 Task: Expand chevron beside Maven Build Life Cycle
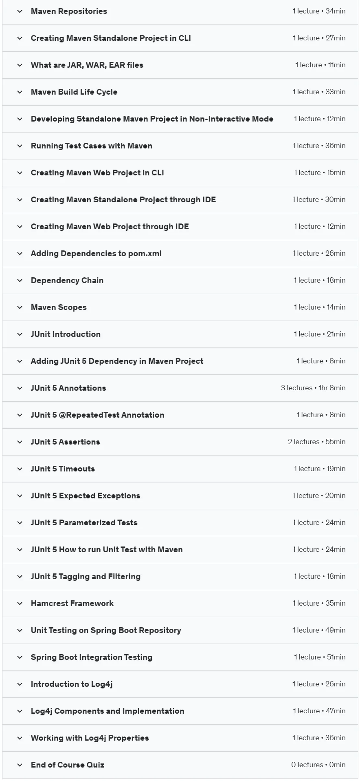click(20, 92)
